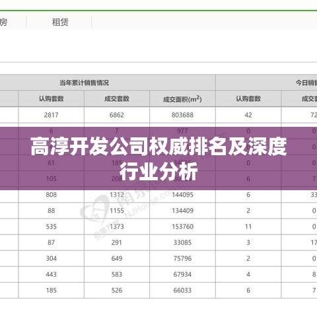Click the 成交面积(m²) column header
The height and width of the screenshot is (317, 317).
point(182,99)
